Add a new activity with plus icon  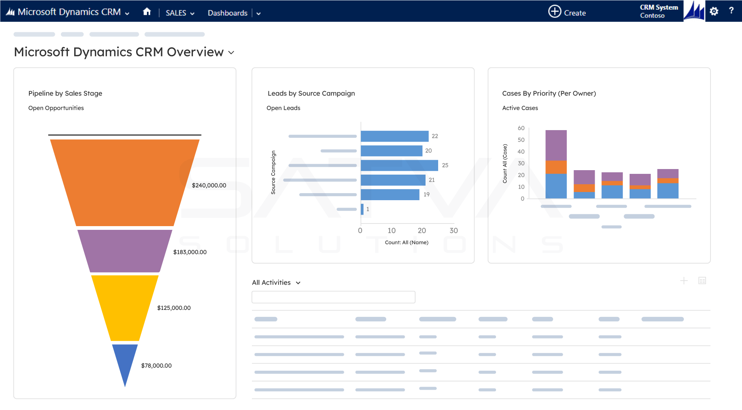coord(684,281)
